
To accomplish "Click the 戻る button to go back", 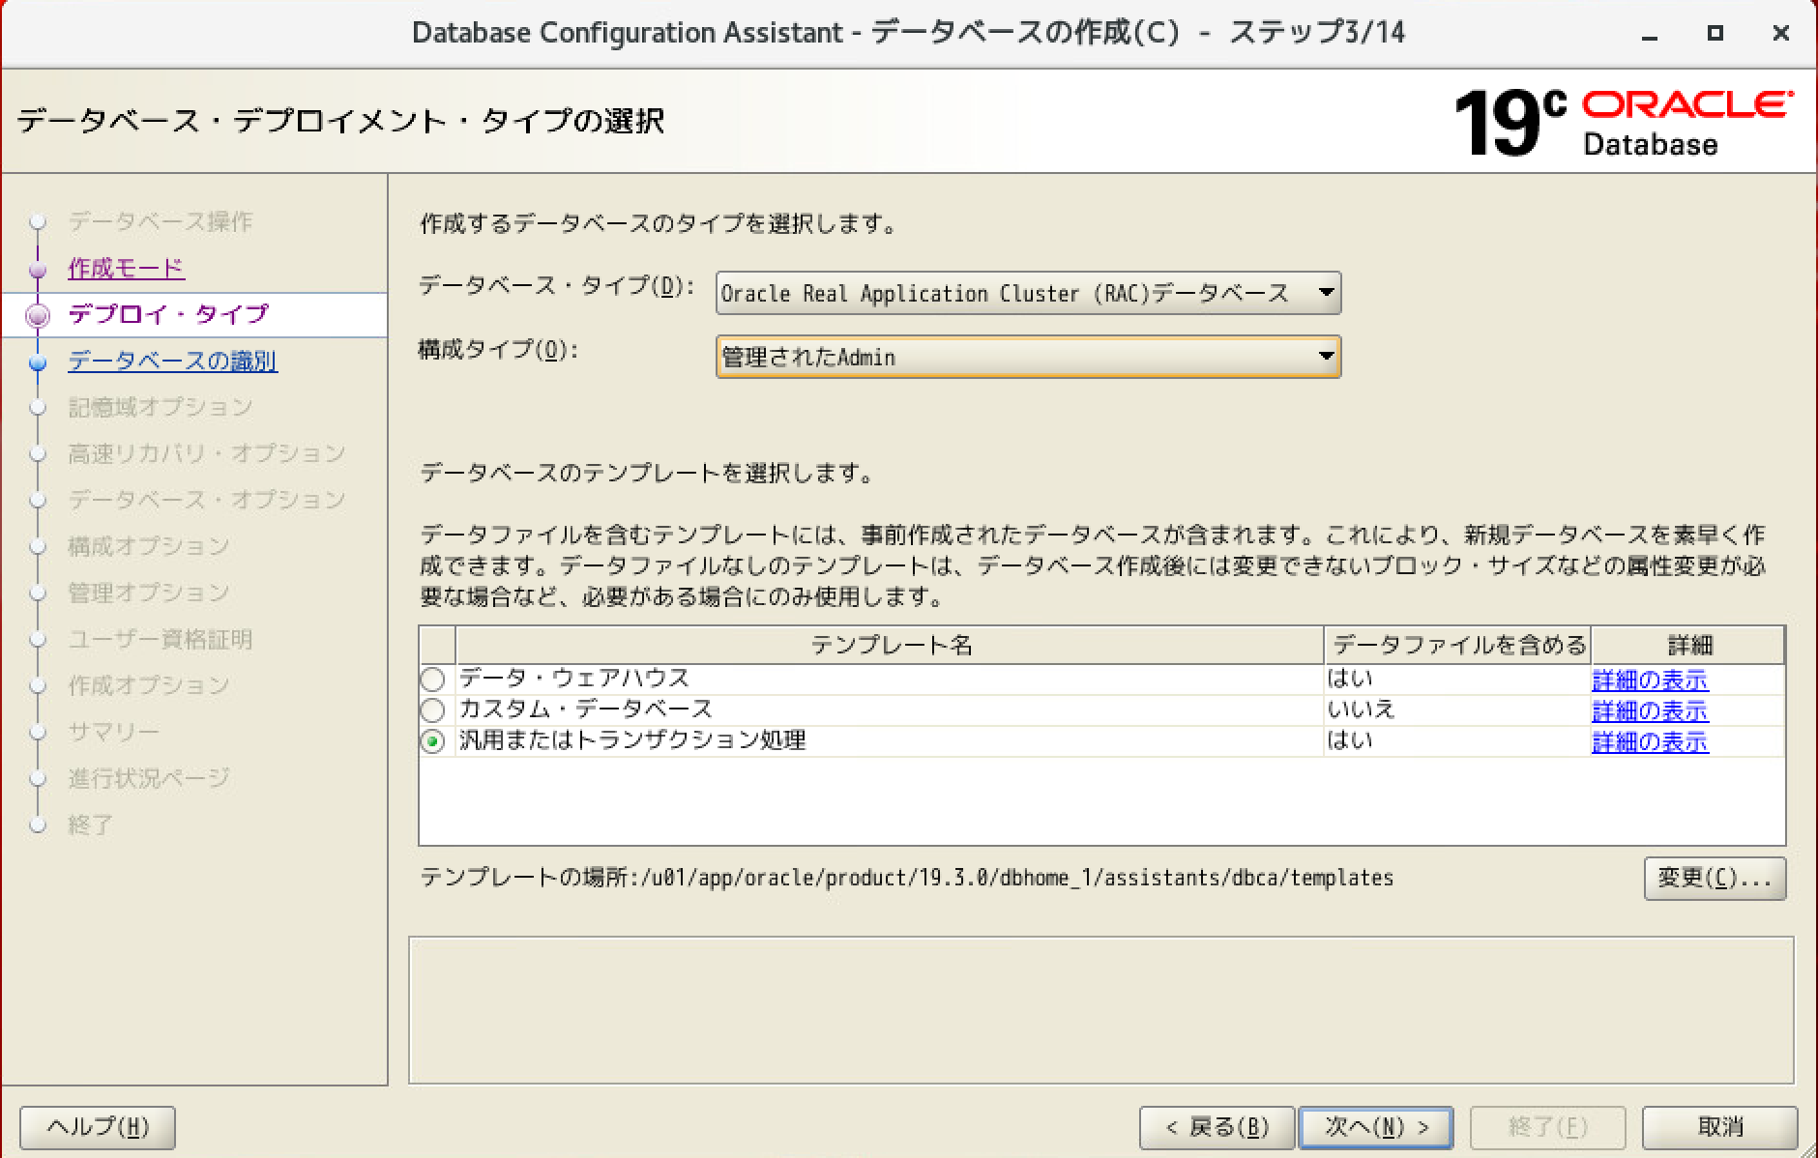I will coord(1217,1126).
